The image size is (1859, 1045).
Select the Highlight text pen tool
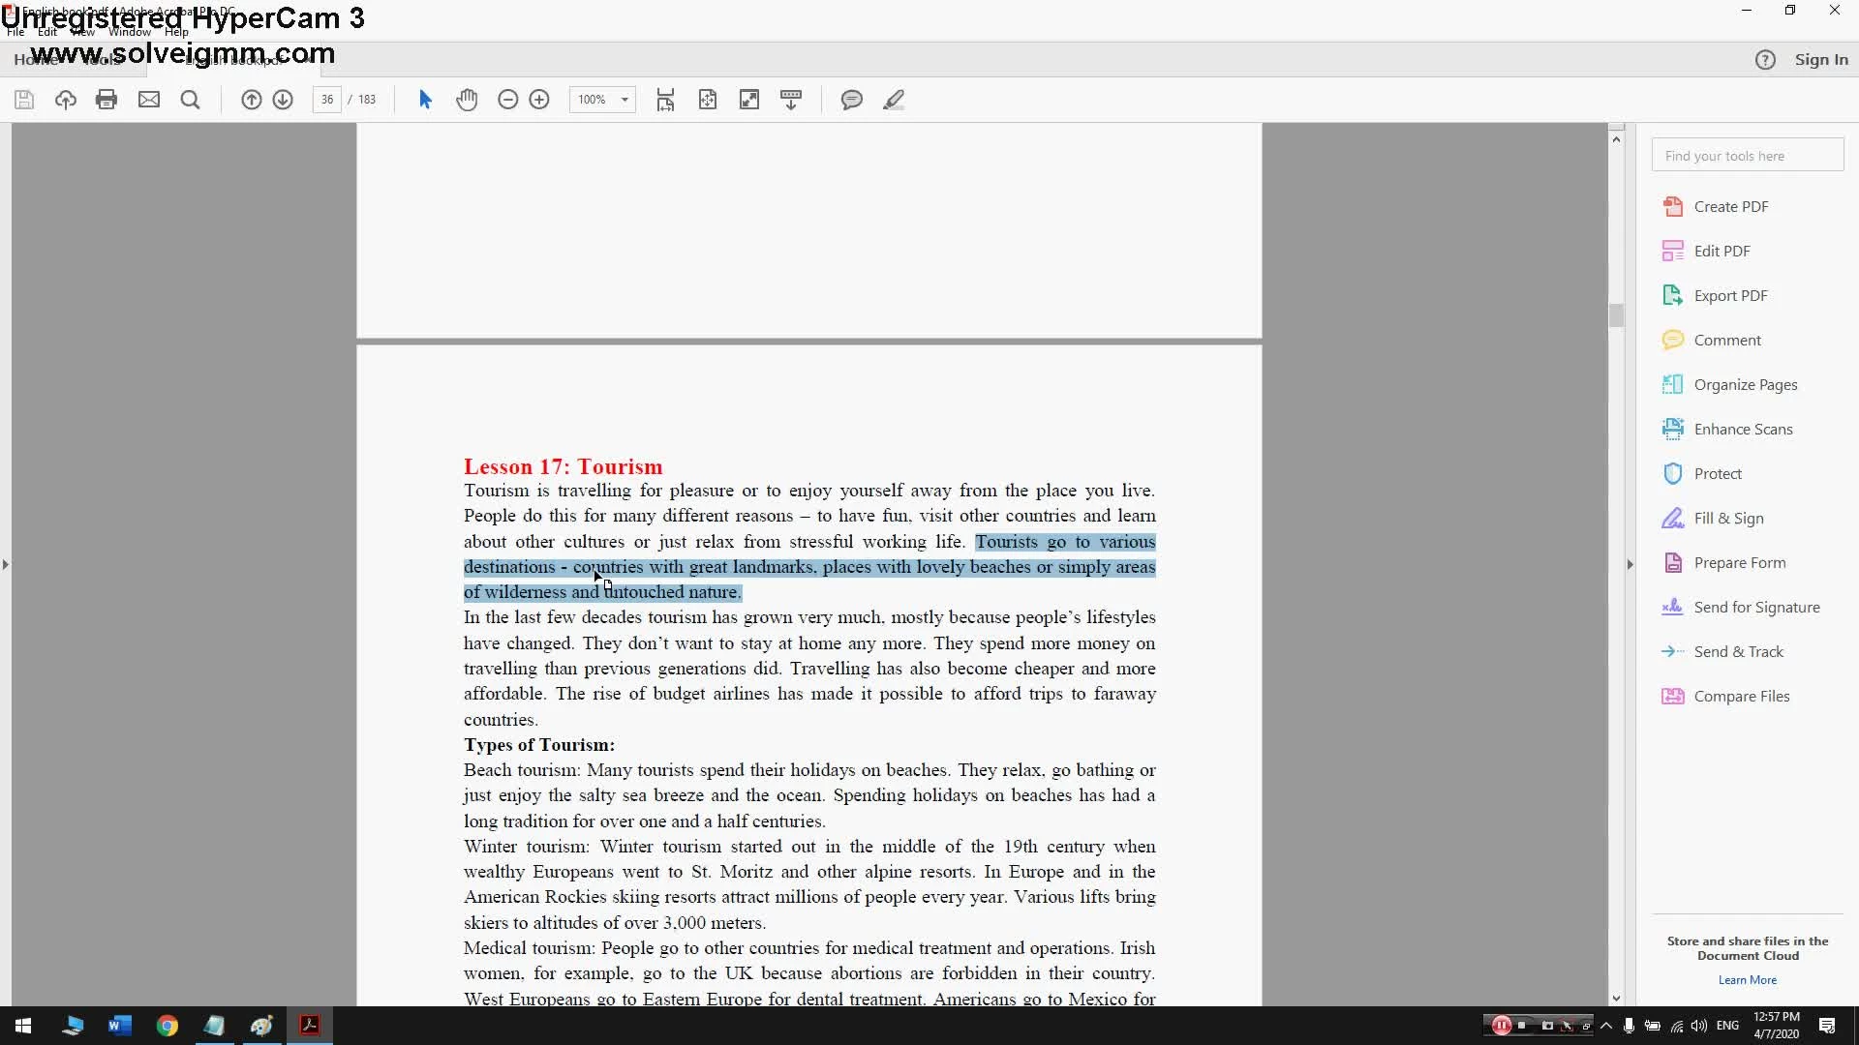894,100
